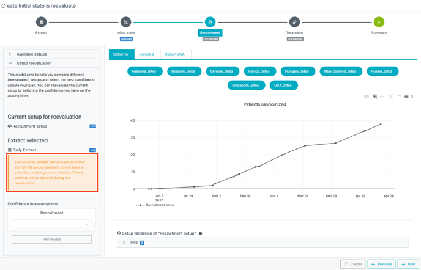Click the Extract step icon

[x=41, y=22]
